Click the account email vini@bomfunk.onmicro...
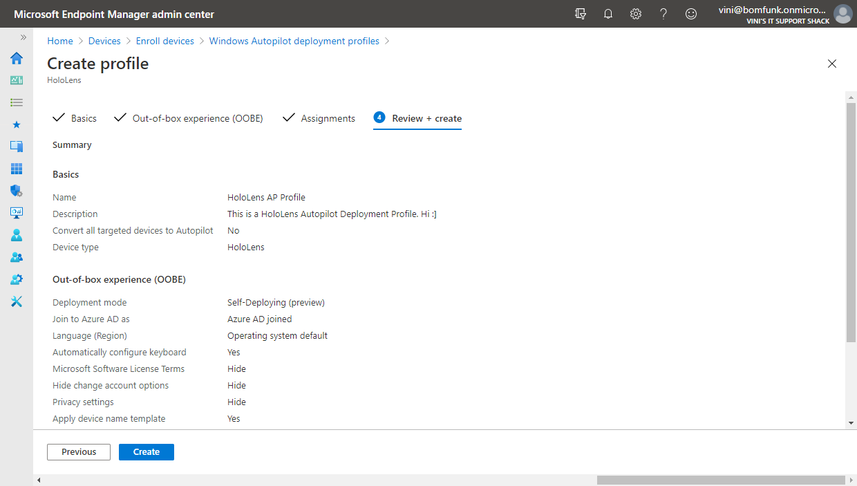The image size is (857, 486). pos(773,10)
